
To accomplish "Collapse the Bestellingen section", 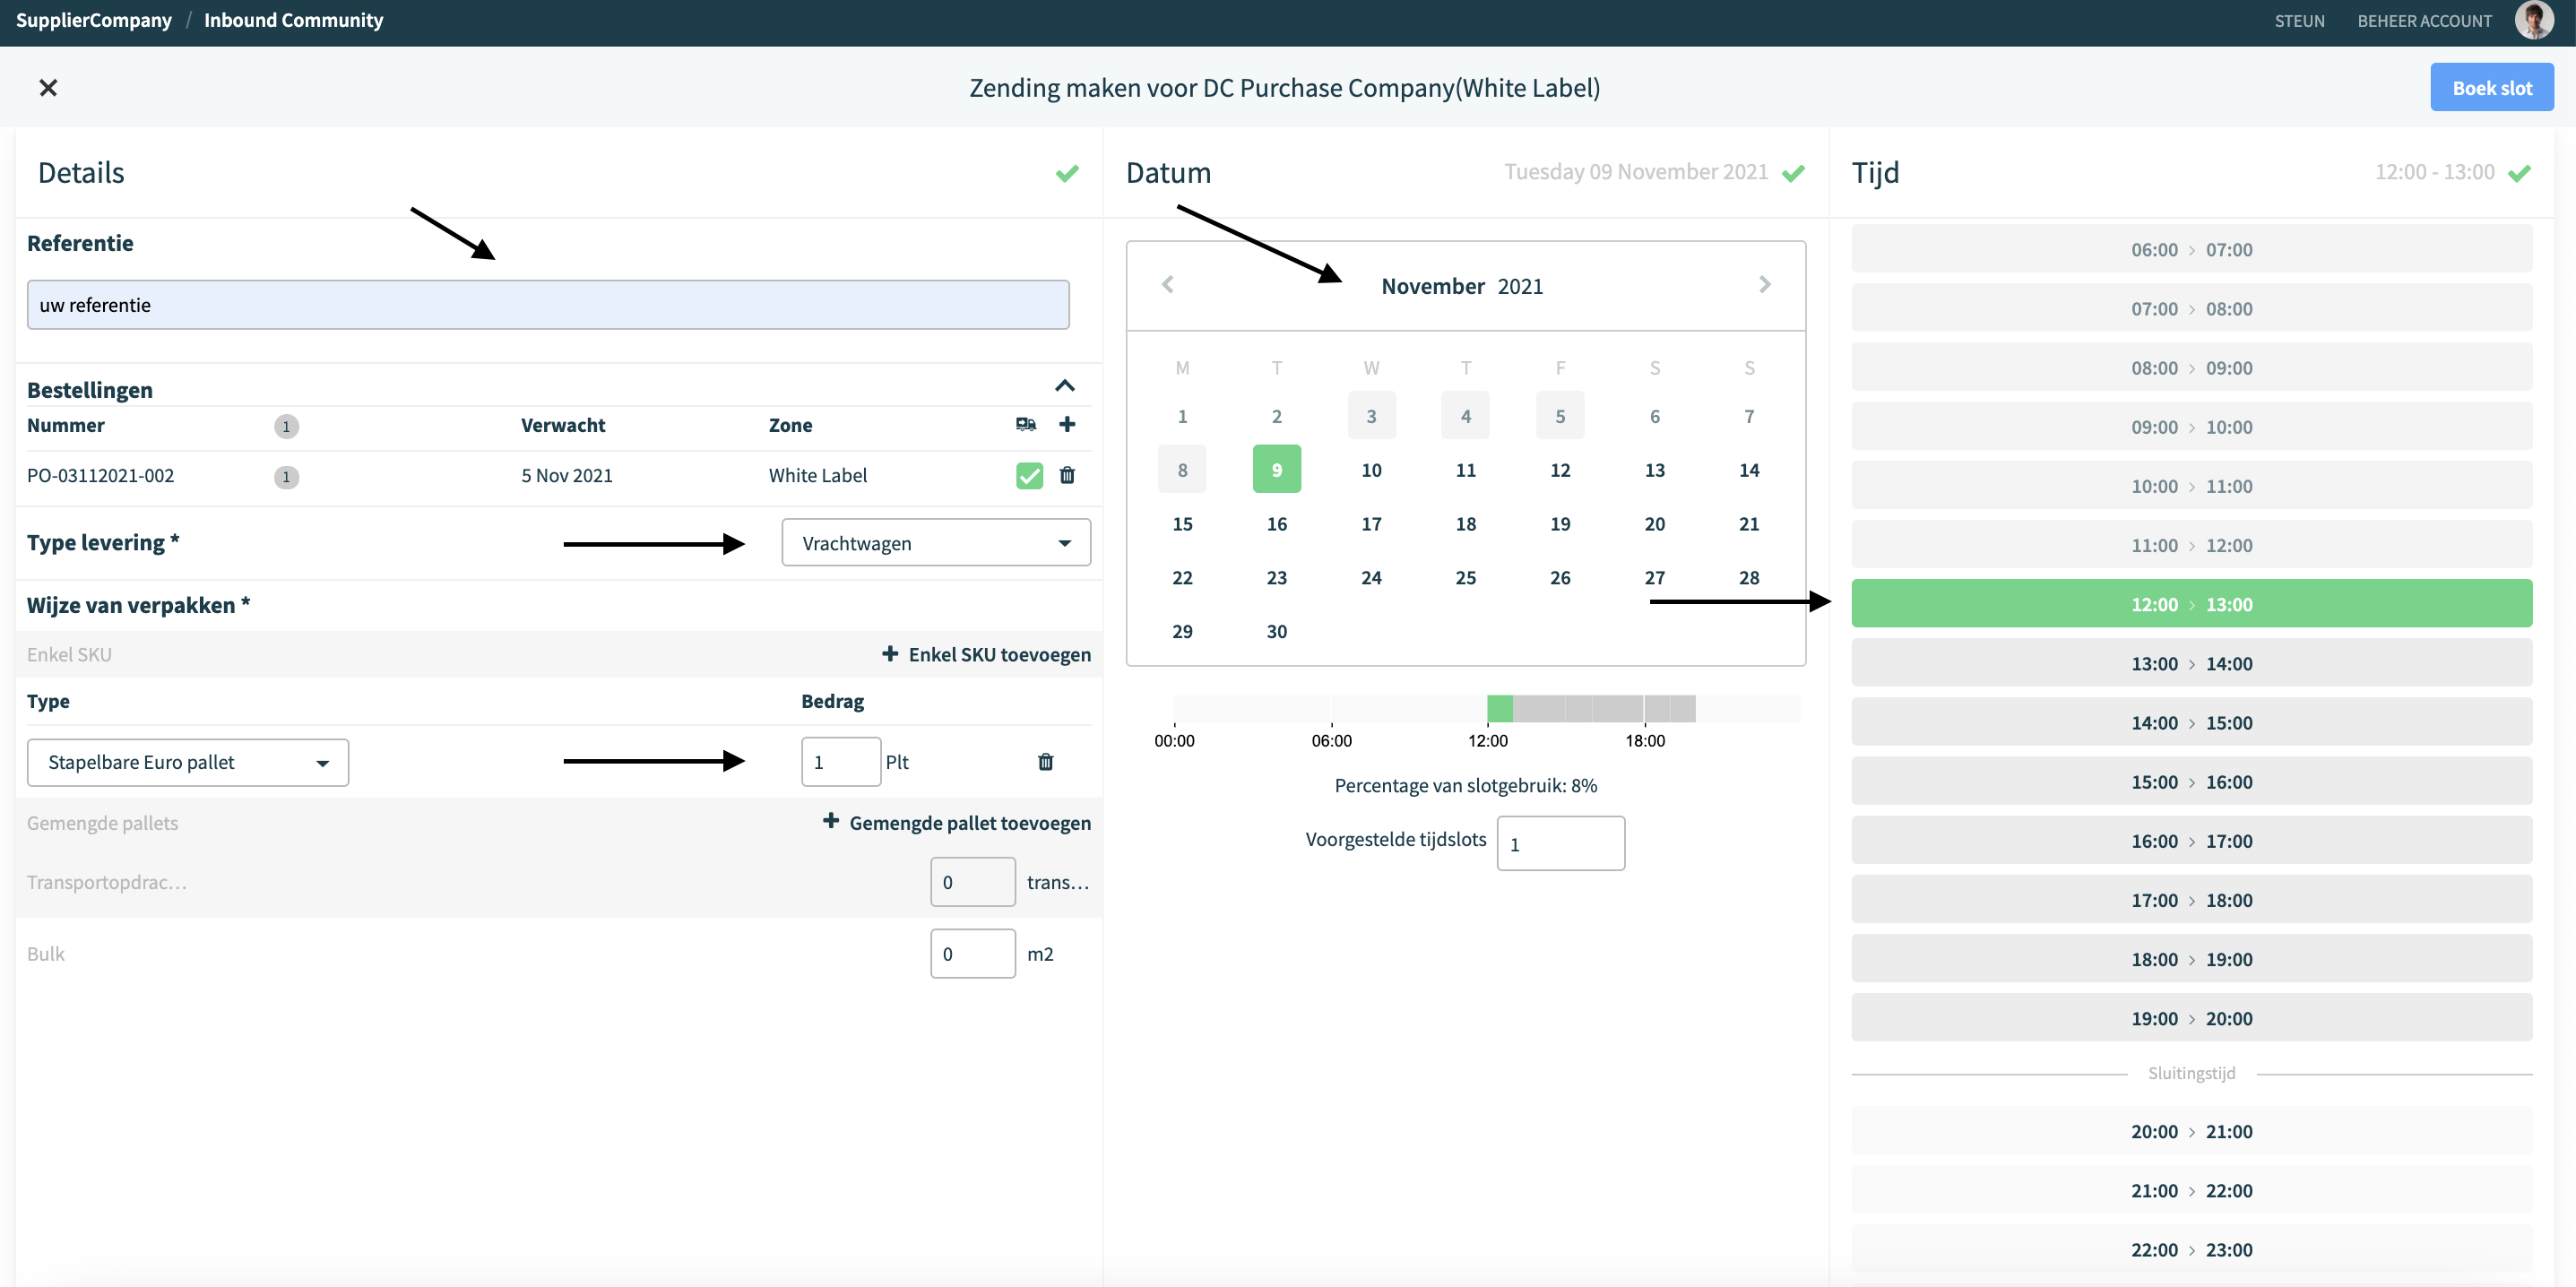I will tap(1065, 386).
